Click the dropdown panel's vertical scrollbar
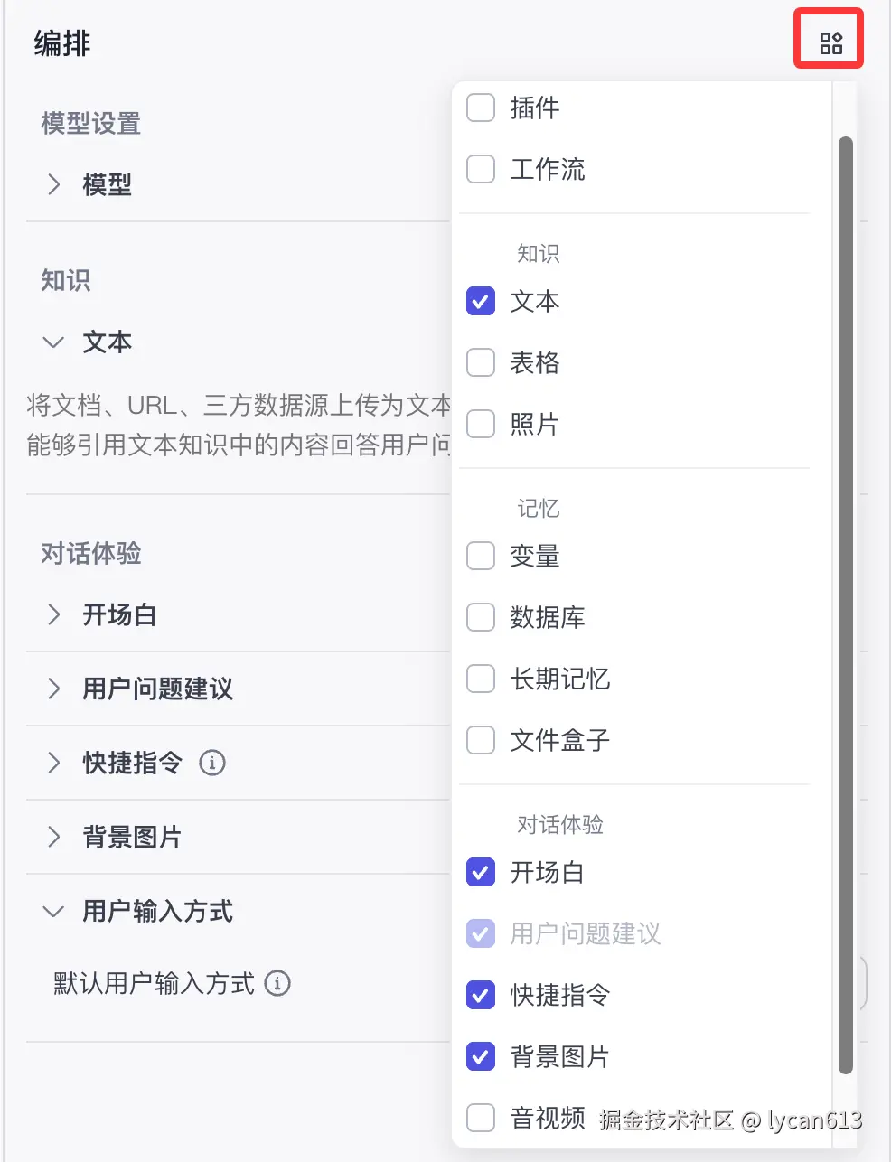Screen dimensions: 891x1162 pyautogui.click(x=846, y=605)
